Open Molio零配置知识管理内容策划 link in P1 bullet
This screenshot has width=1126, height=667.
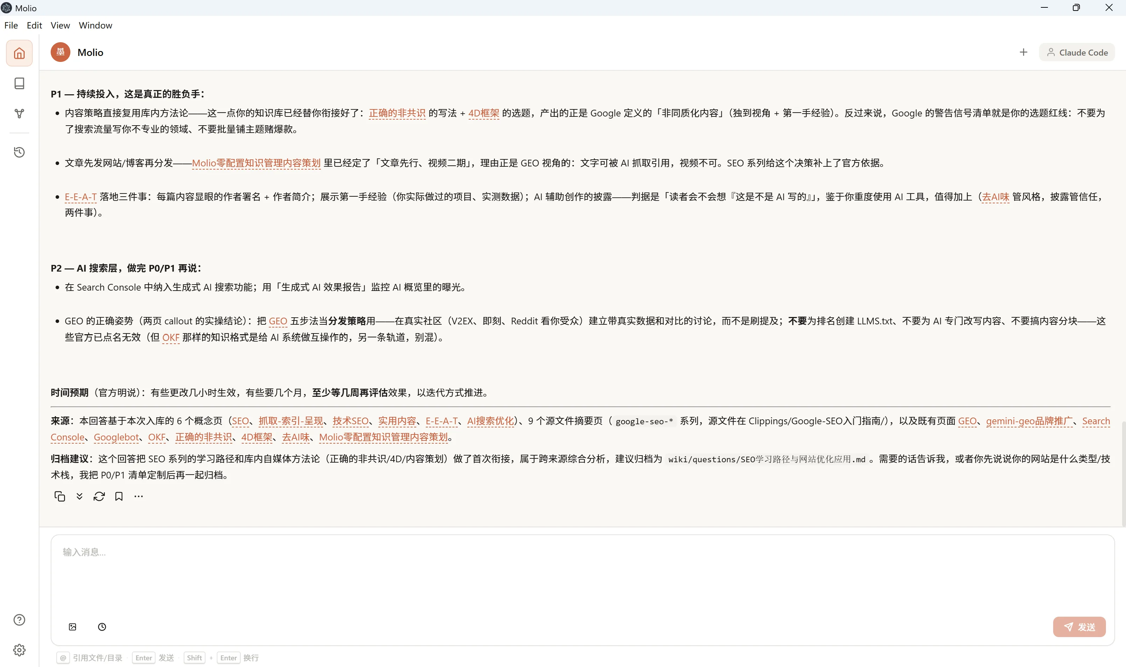pyautogui.click(x=256, y=163)
